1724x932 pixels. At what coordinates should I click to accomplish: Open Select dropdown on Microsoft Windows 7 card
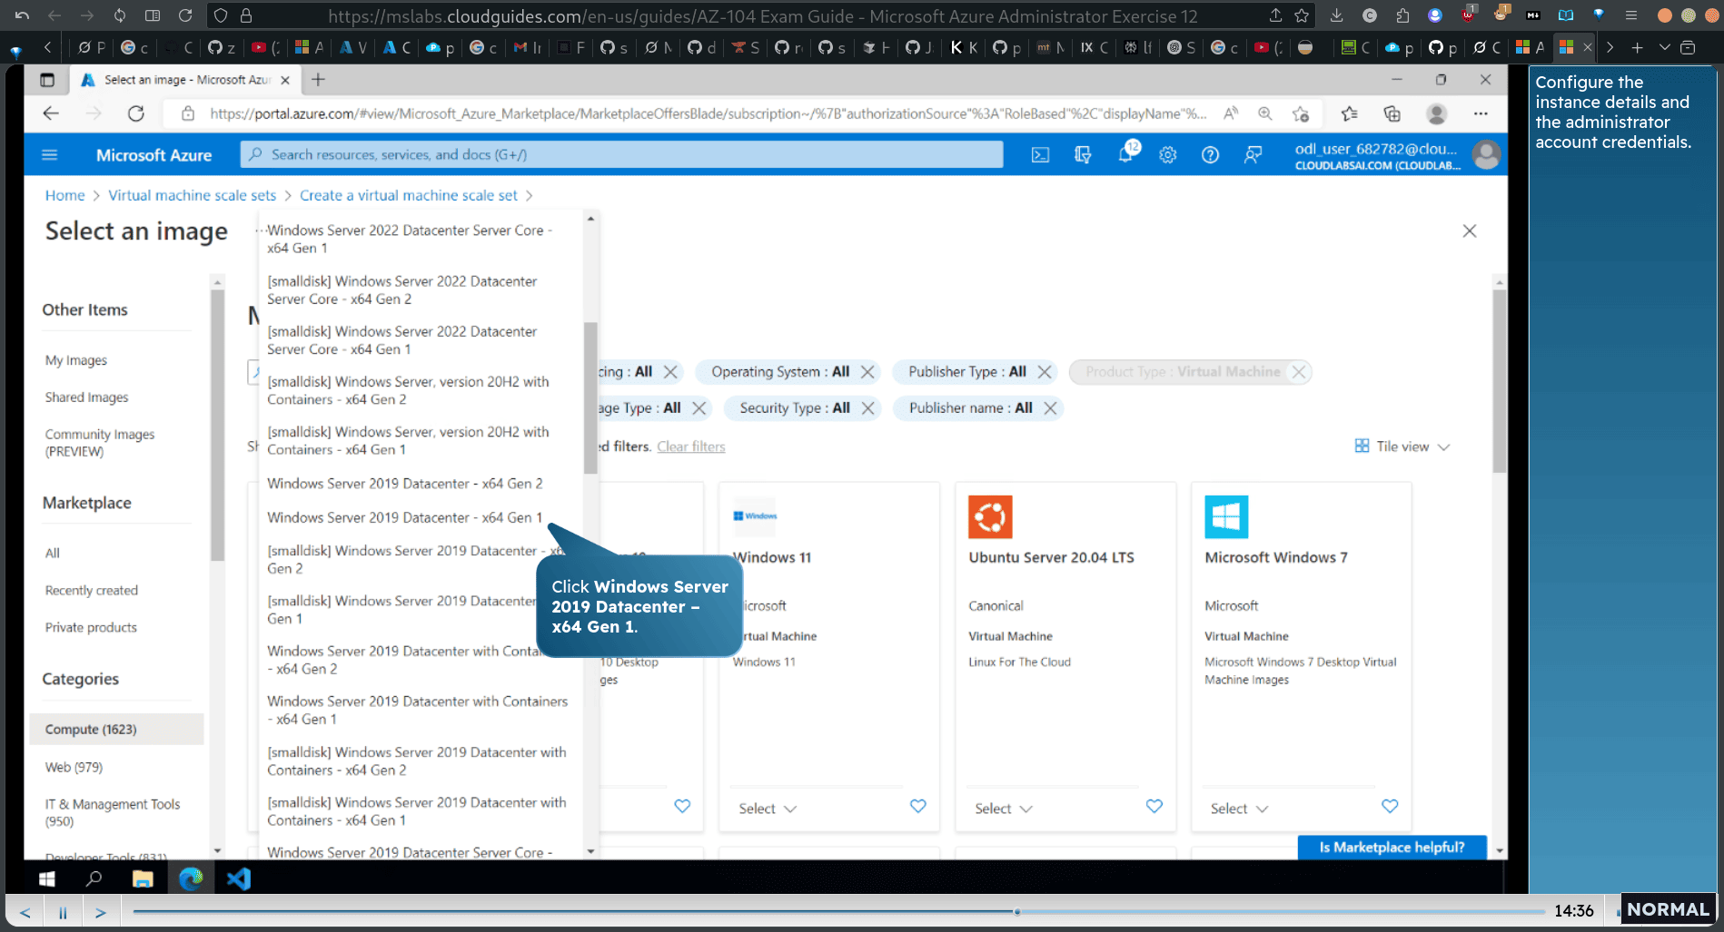(x=1239, y=809)
